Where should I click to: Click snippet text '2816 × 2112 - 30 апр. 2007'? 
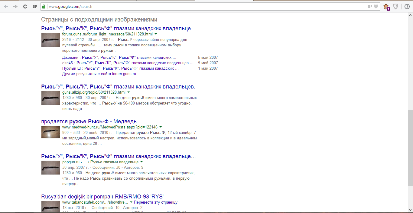point(88,40)
